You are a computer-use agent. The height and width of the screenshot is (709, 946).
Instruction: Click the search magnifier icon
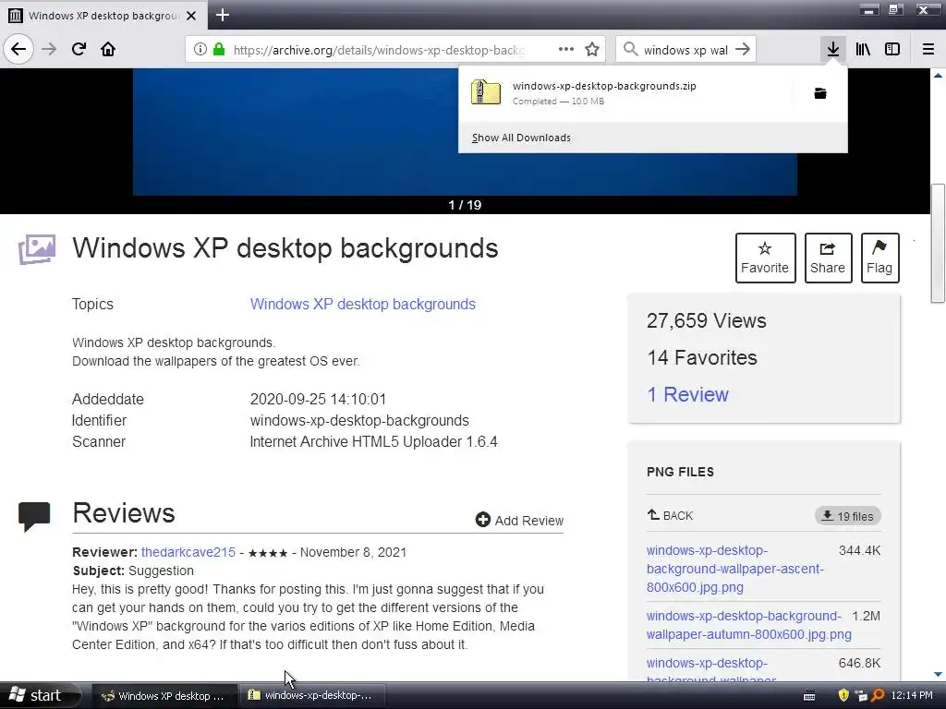click(630, 50)
